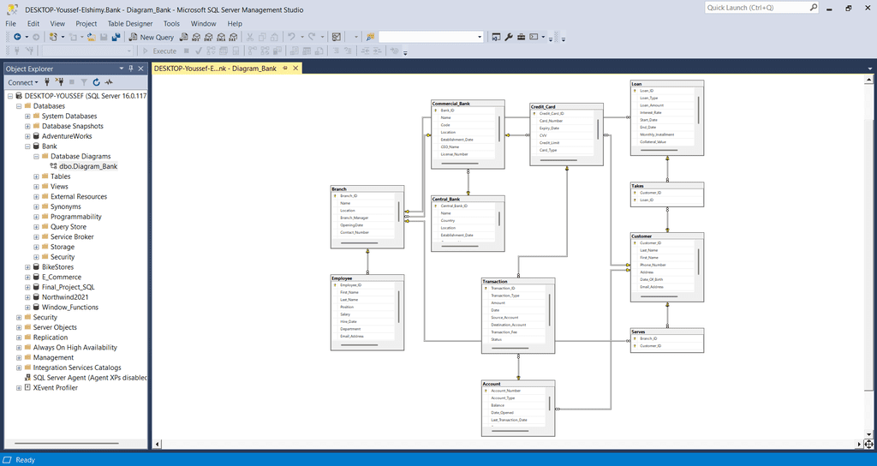This screenshot has width=877, height=466.
Task: Expand the AdventureWorks database node
Action: pyautogui.click(x=28, y=136)
